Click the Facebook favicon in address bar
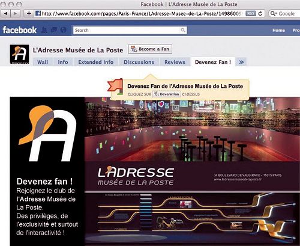The width and height of the screenshot is (300, 246). click(38, 13)
